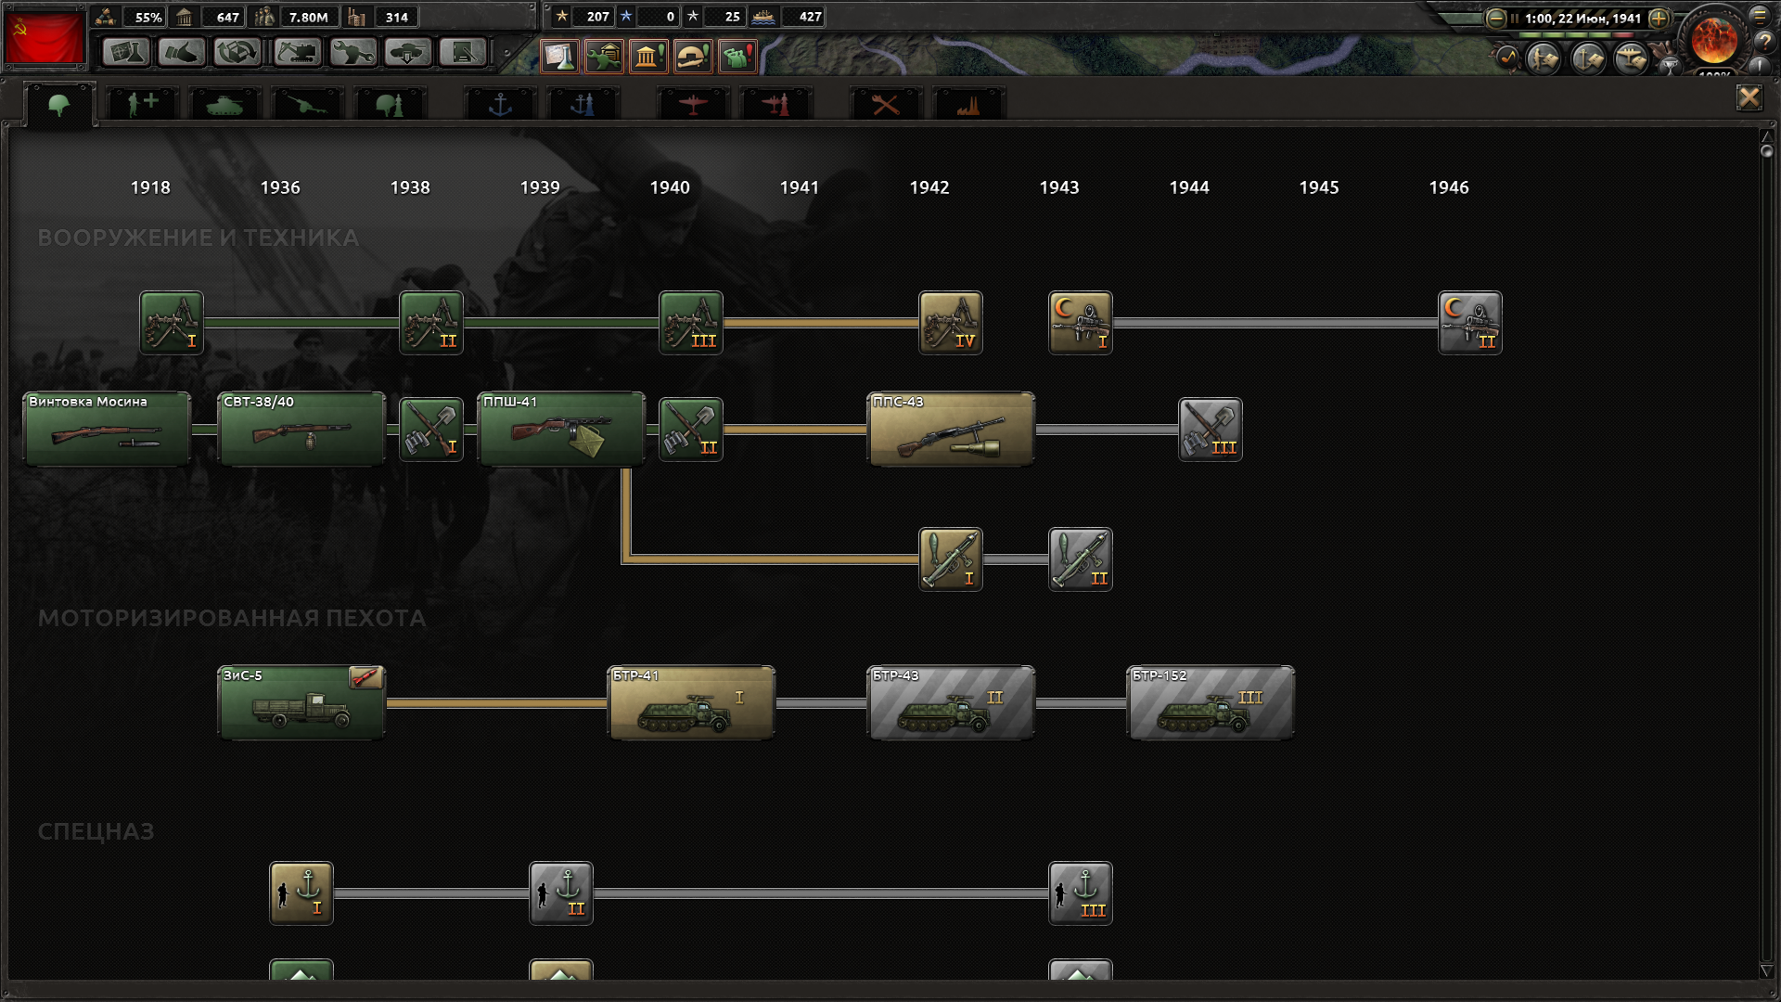Select night vision II technology
The height and width of the screenshot is (1002, 1781).
[1470, 323]
